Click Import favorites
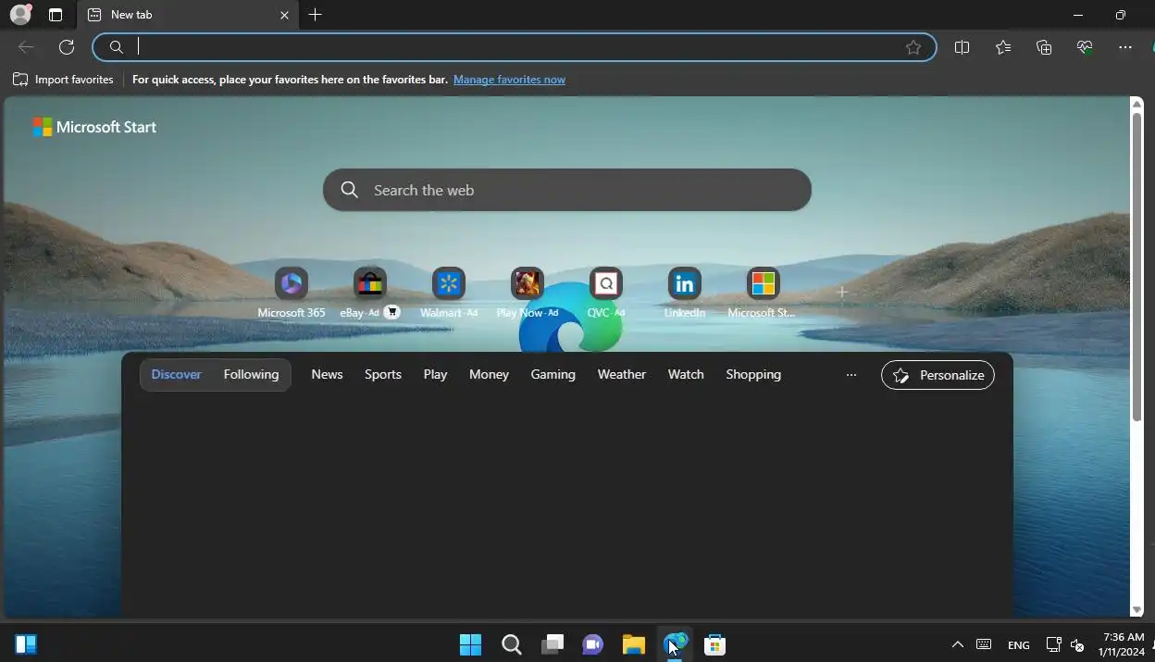1155x662 pixels. (x=63, y=80)
